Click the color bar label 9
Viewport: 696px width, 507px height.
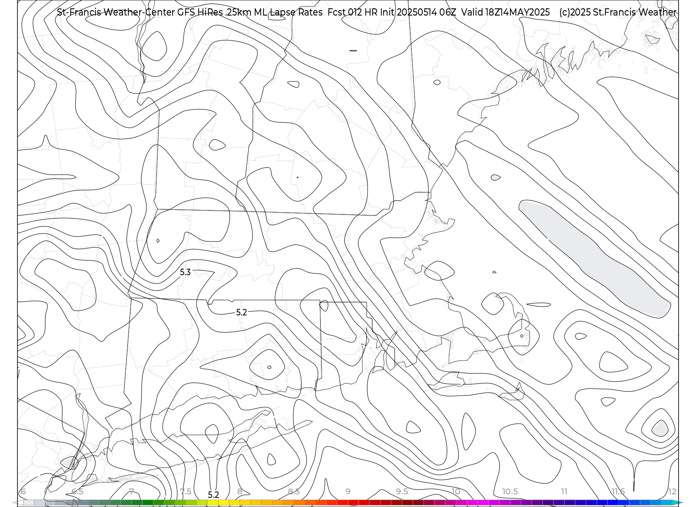348,491
